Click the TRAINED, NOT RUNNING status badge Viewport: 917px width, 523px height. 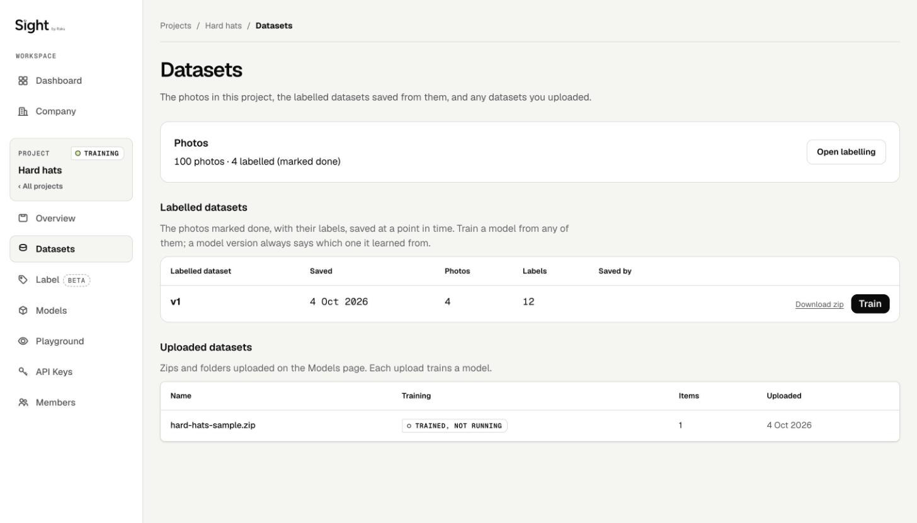pos(455,426)
